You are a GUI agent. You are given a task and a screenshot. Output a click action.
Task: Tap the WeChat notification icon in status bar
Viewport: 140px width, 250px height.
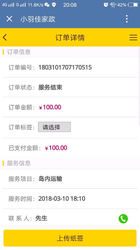[x=47, y=5]
